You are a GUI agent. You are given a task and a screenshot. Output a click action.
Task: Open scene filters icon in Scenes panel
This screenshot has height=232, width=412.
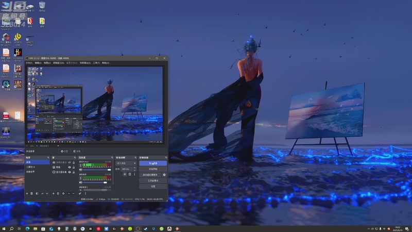tap(37, 194)
